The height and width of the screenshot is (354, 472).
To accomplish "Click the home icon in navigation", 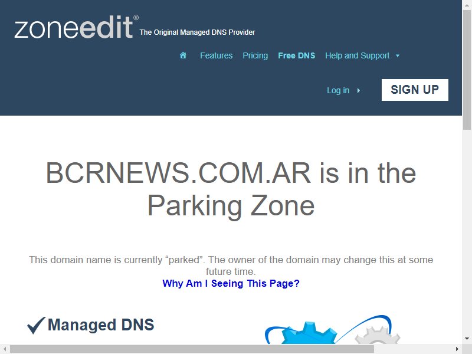I will click(183, 55).
